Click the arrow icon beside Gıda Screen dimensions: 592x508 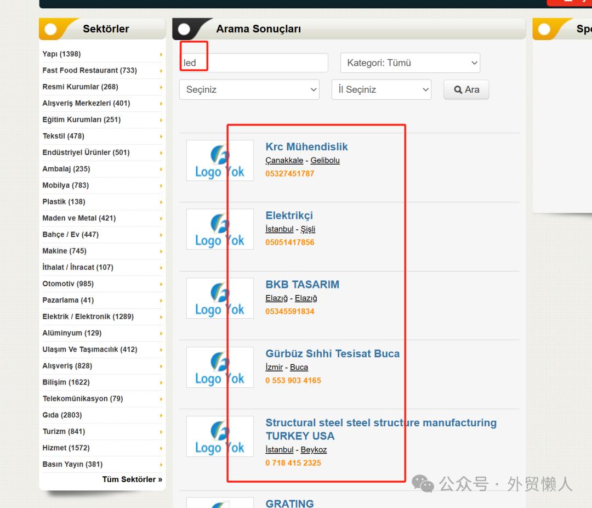161,415
